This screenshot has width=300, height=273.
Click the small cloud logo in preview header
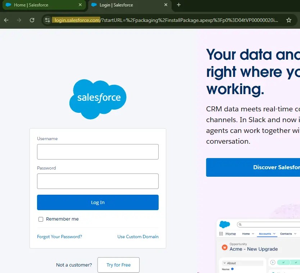tap(224, 225)
